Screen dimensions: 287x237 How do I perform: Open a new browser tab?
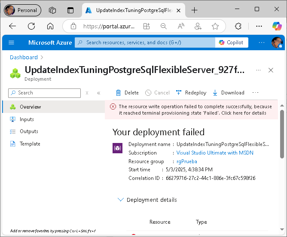coord(194,10)
